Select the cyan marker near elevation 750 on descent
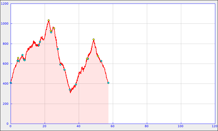Screen dimensions: 218x131 click(58, 49)
